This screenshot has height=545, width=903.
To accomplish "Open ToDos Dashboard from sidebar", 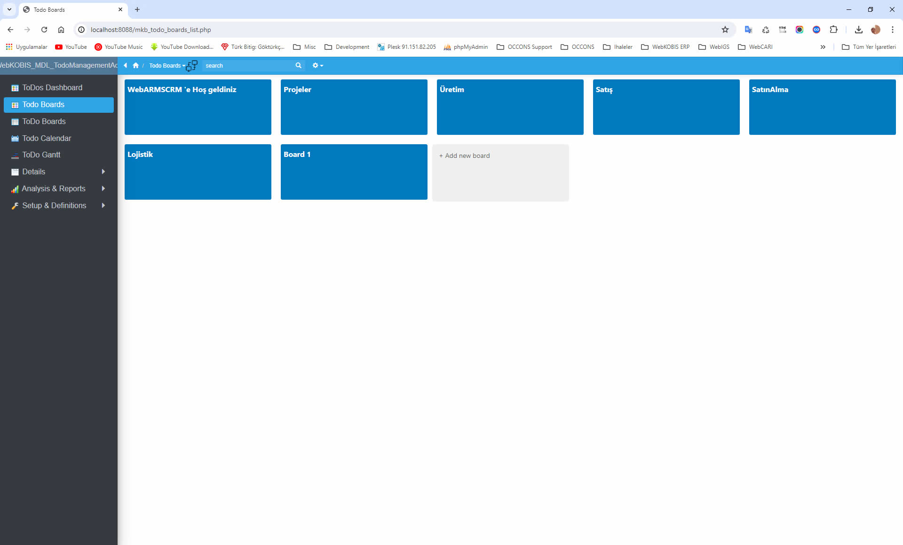I will point(59,88).
